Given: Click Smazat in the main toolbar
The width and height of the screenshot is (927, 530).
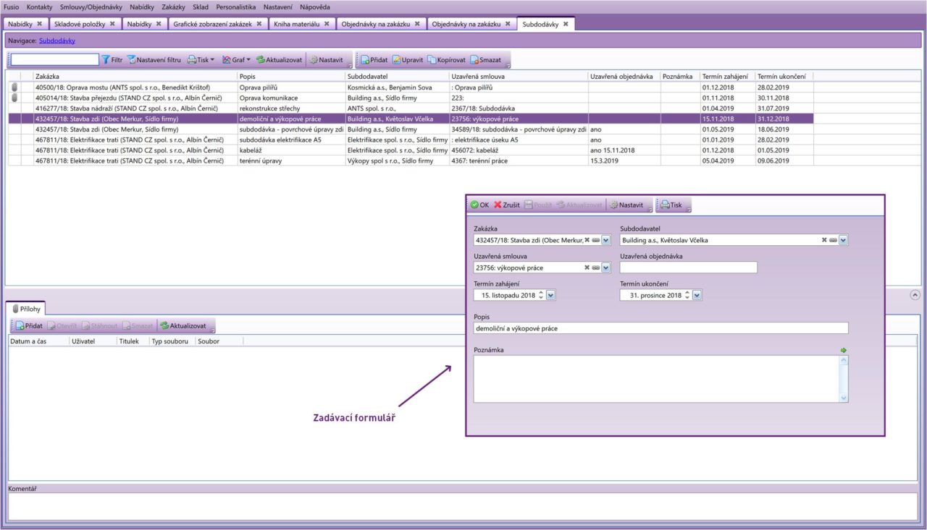Looking at the screenshot, I should pos(485,60).
